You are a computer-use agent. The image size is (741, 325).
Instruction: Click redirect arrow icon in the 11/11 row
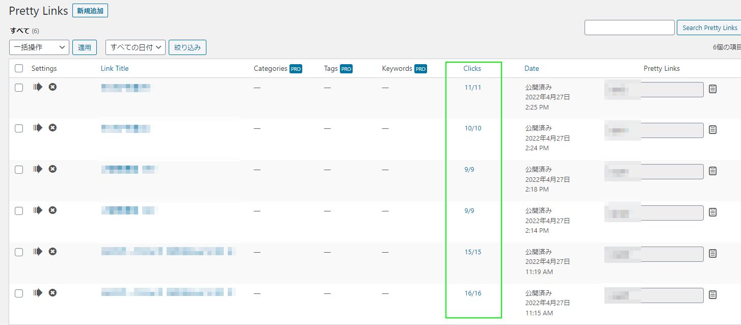(x=38, y=87)
